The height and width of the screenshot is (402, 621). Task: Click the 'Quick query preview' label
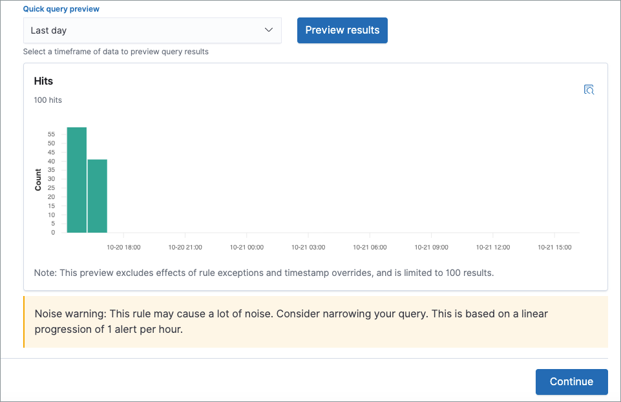point(61,10)
